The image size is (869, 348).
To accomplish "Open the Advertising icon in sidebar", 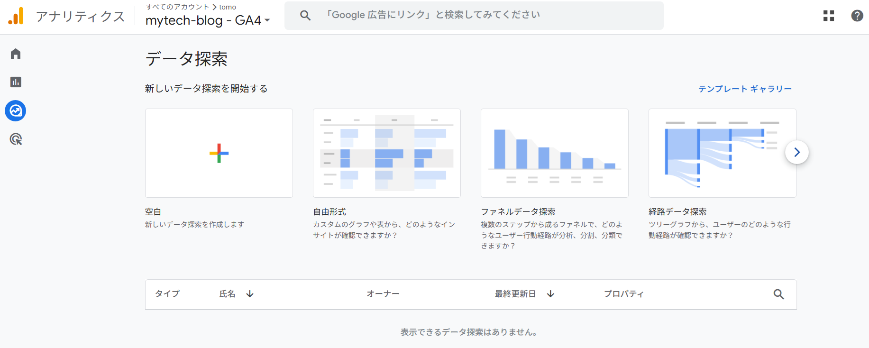I will (x=16, y=139).
